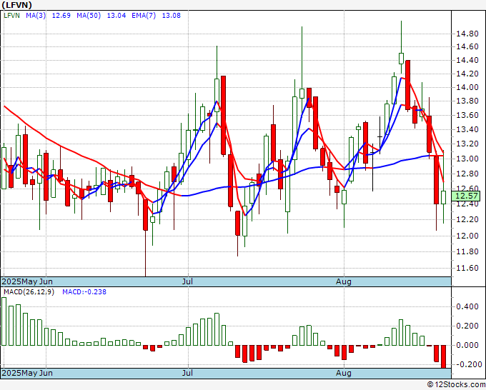The width and height of the screenshot is (486, 390).
Task: Click the 2025May Jun label on price axis
Action: [x=27, y=281]
